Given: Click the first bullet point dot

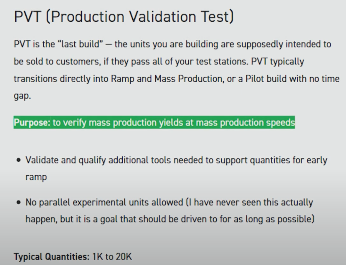Looking at the screenshot, I should [x=19, y=160].
